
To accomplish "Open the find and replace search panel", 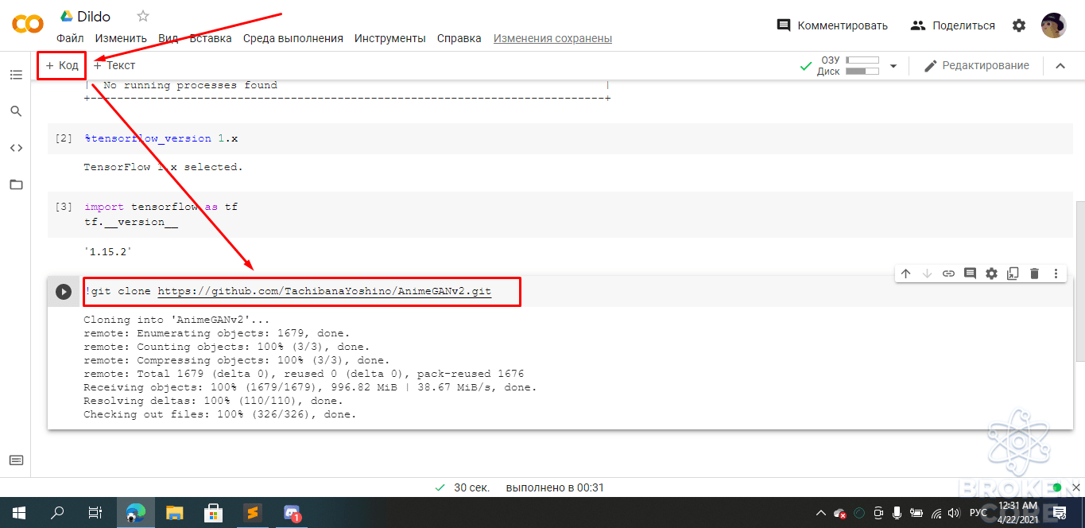I will tap(16, 111).
